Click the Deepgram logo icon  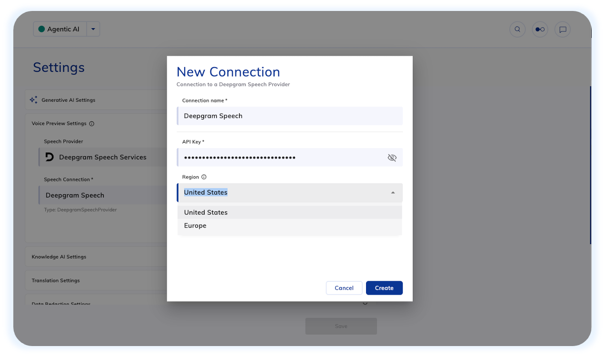pos(50,157)
